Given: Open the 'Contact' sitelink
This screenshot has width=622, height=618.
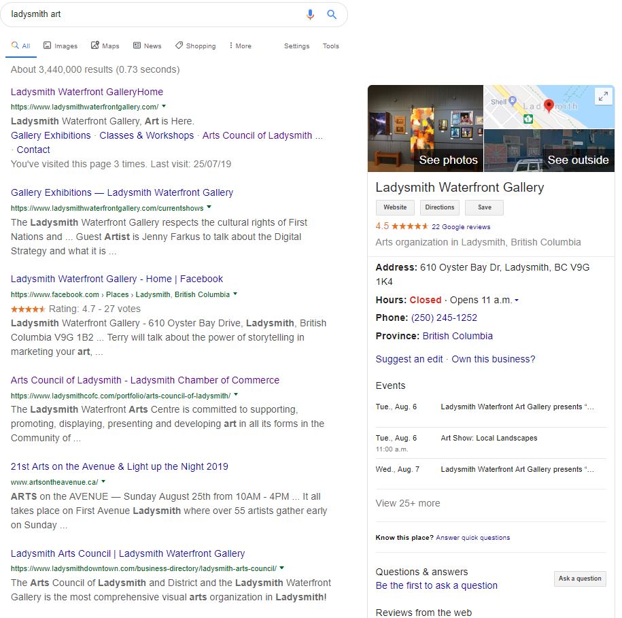Looking at the screenshot, I should click(33, 150).
